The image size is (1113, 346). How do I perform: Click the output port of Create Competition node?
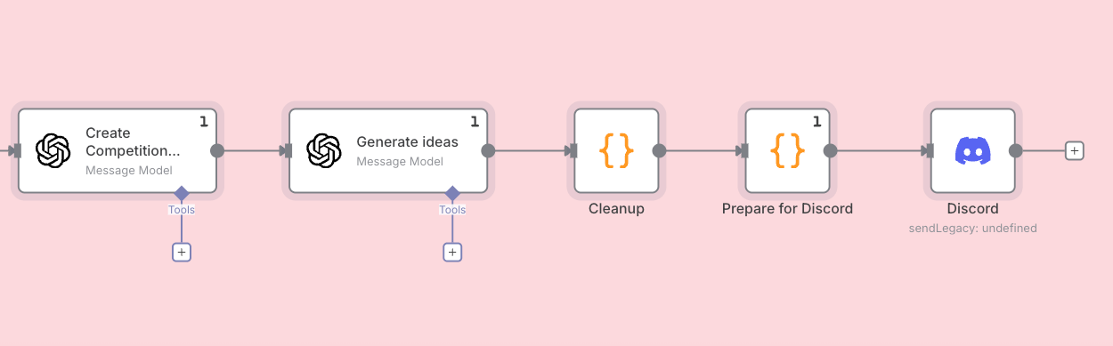coord(217,150)
